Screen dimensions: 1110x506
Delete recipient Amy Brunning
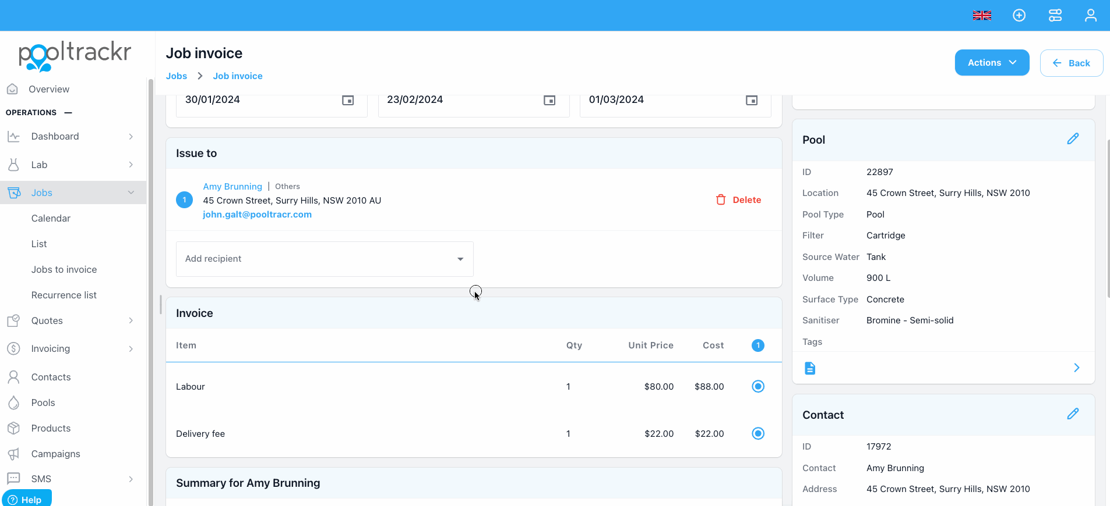[738, 199]
